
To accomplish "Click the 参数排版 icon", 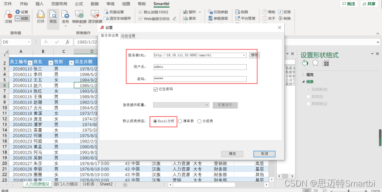I will pyautogui.click(x=210, y=18).
